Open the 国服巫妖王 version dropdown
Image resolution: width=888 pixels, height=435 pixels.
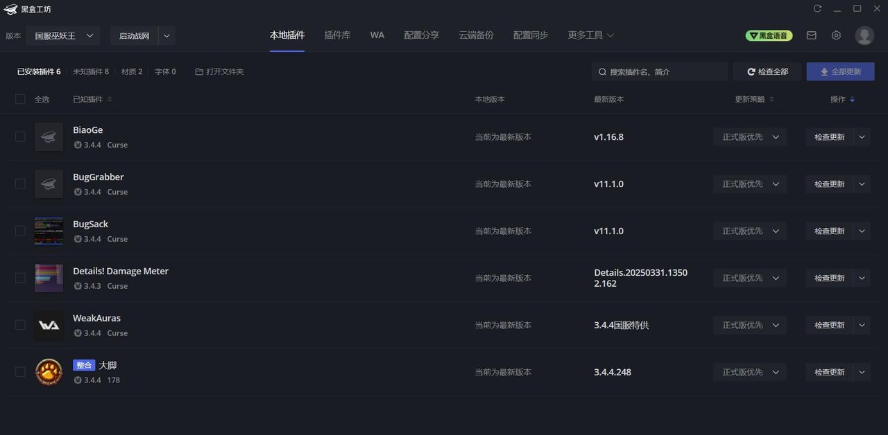[63, 35]
